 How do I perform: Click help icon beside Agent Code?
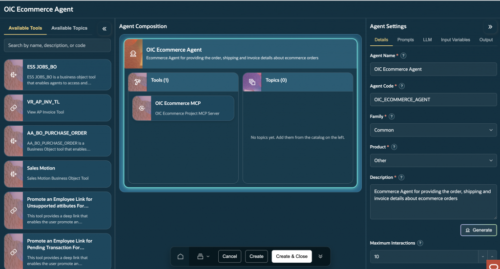point(402,86)
